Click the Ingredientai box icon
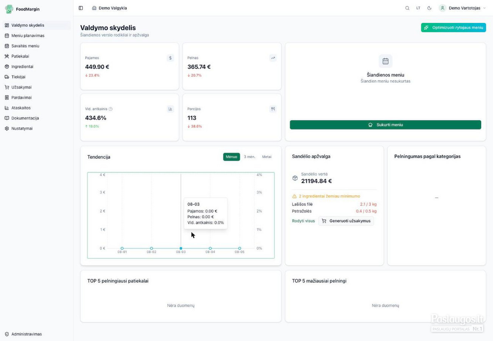The image size is (493, 341). click(x=7, y=66)
